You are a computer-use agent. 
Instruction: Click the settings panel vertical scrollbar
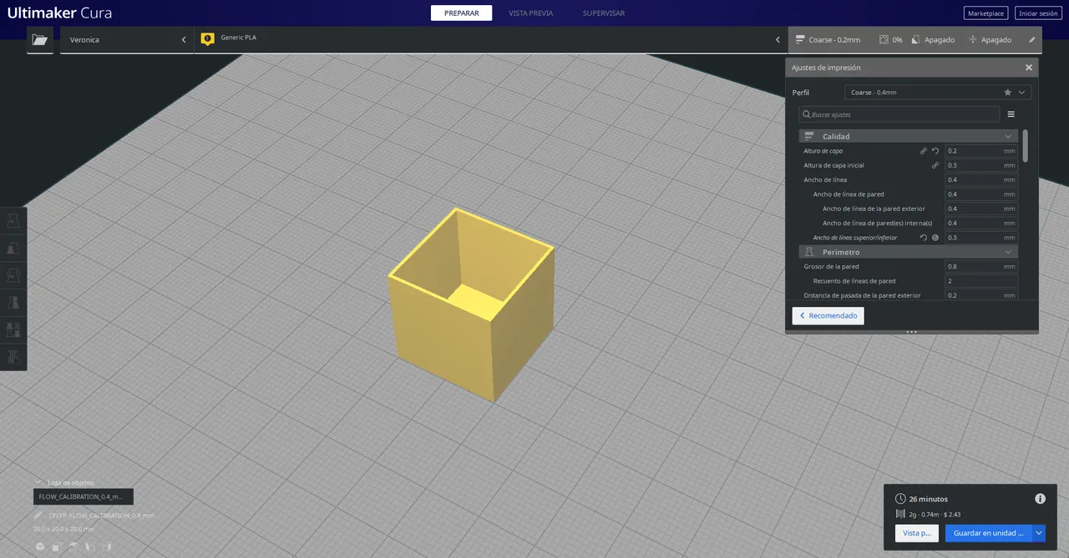pos(1026,145)
